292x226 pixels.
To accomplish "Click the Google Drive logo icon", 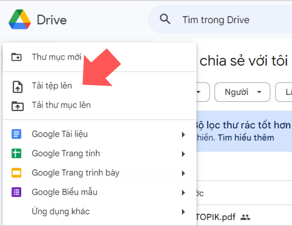I will click(x=19, y=19).
